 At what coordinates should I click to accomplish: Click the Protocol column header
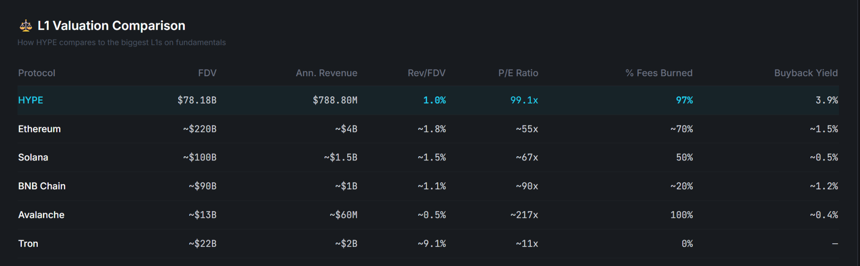click(x=37, y=73)
